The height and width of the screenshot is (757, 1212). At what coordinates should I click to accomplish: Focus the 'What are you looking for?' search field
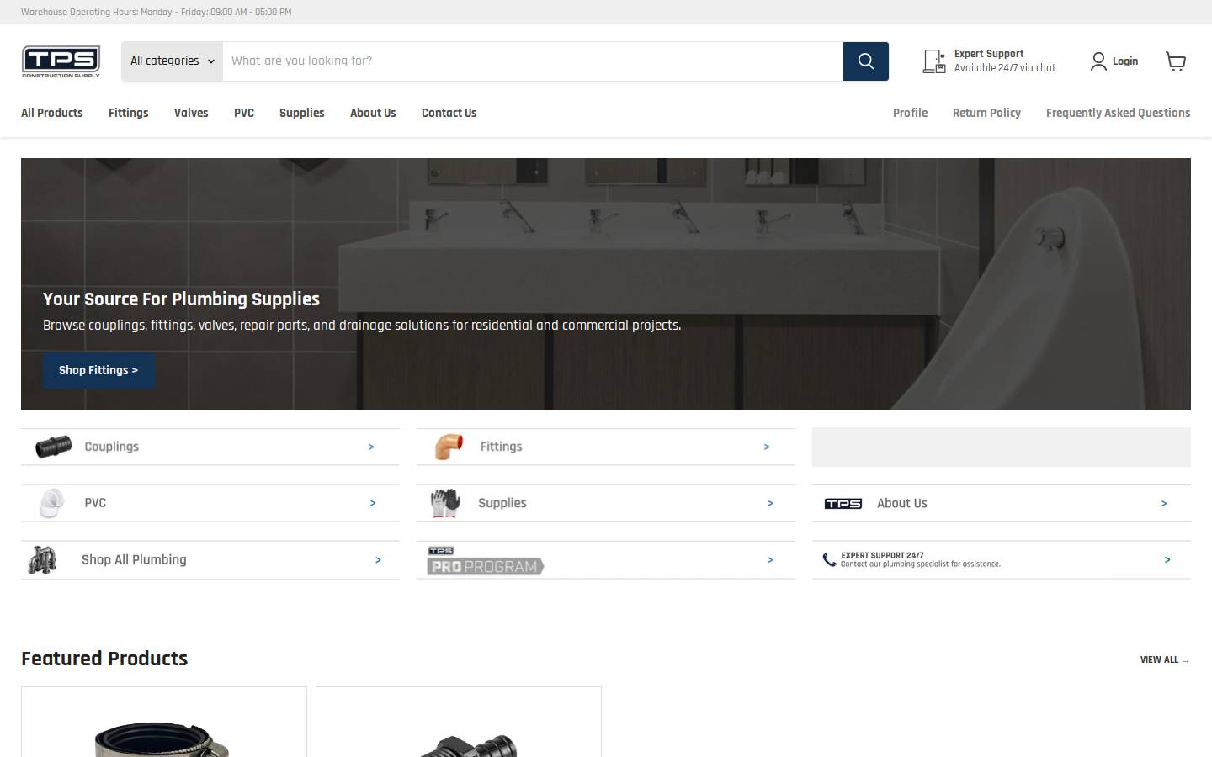[533, 61]
